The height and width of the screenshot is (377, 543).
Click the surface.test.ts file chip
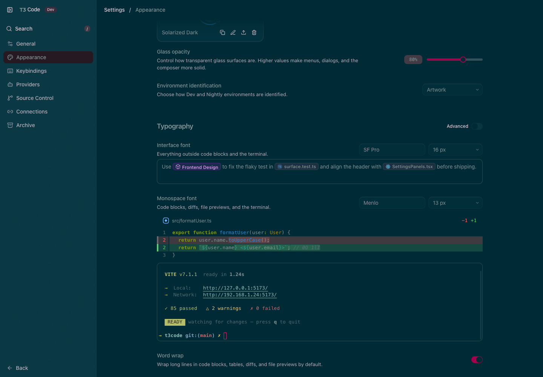click(297, 167)
